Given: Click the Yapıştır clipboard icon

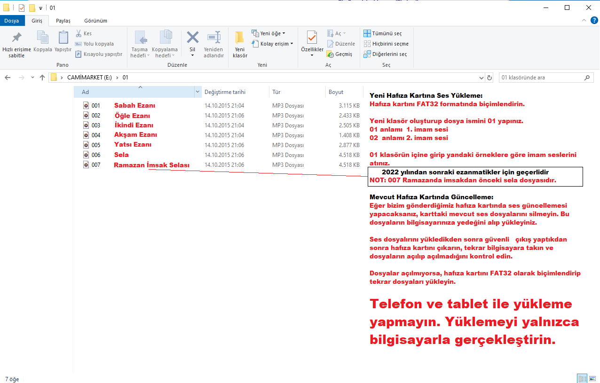Looking at the screenshot, I should [x=63, y=38].
